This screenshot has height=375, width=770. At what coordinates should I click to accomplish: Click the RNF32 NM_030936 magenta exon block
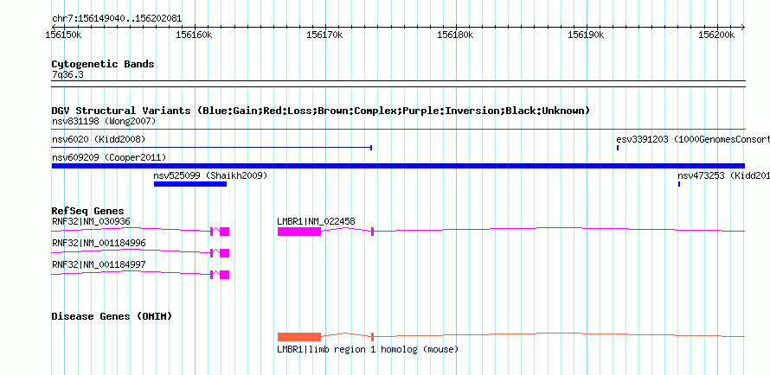pos(224,232)
